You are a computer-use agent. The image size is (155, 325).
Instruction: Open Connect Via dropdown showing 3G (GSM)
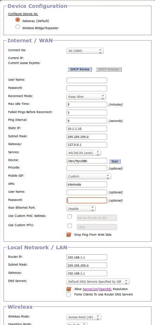pyautogui.click(x=85, y=50)
